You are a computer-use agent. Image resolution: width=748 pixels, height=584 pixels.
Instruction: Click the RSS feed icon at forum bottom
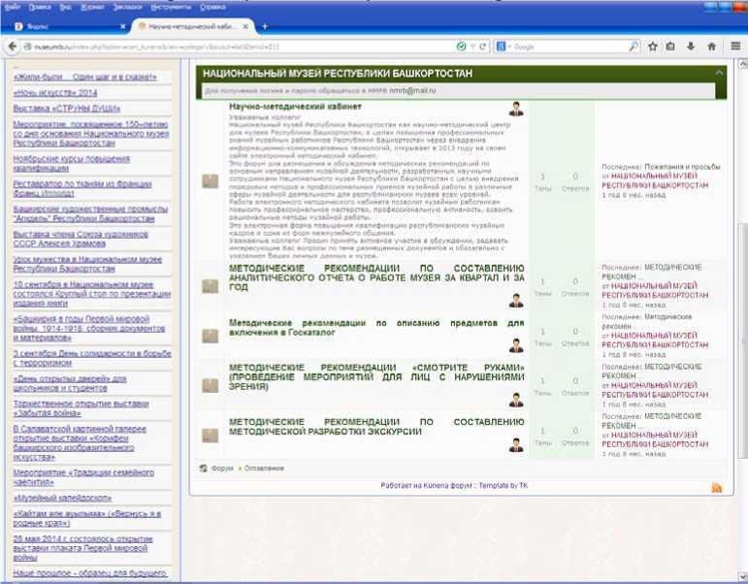pyautogui.click(x=717, y=488)
